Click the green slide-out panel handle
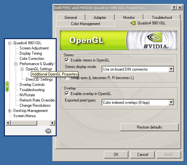The width and height of the screenshot is (187, 165). [7, 87]
